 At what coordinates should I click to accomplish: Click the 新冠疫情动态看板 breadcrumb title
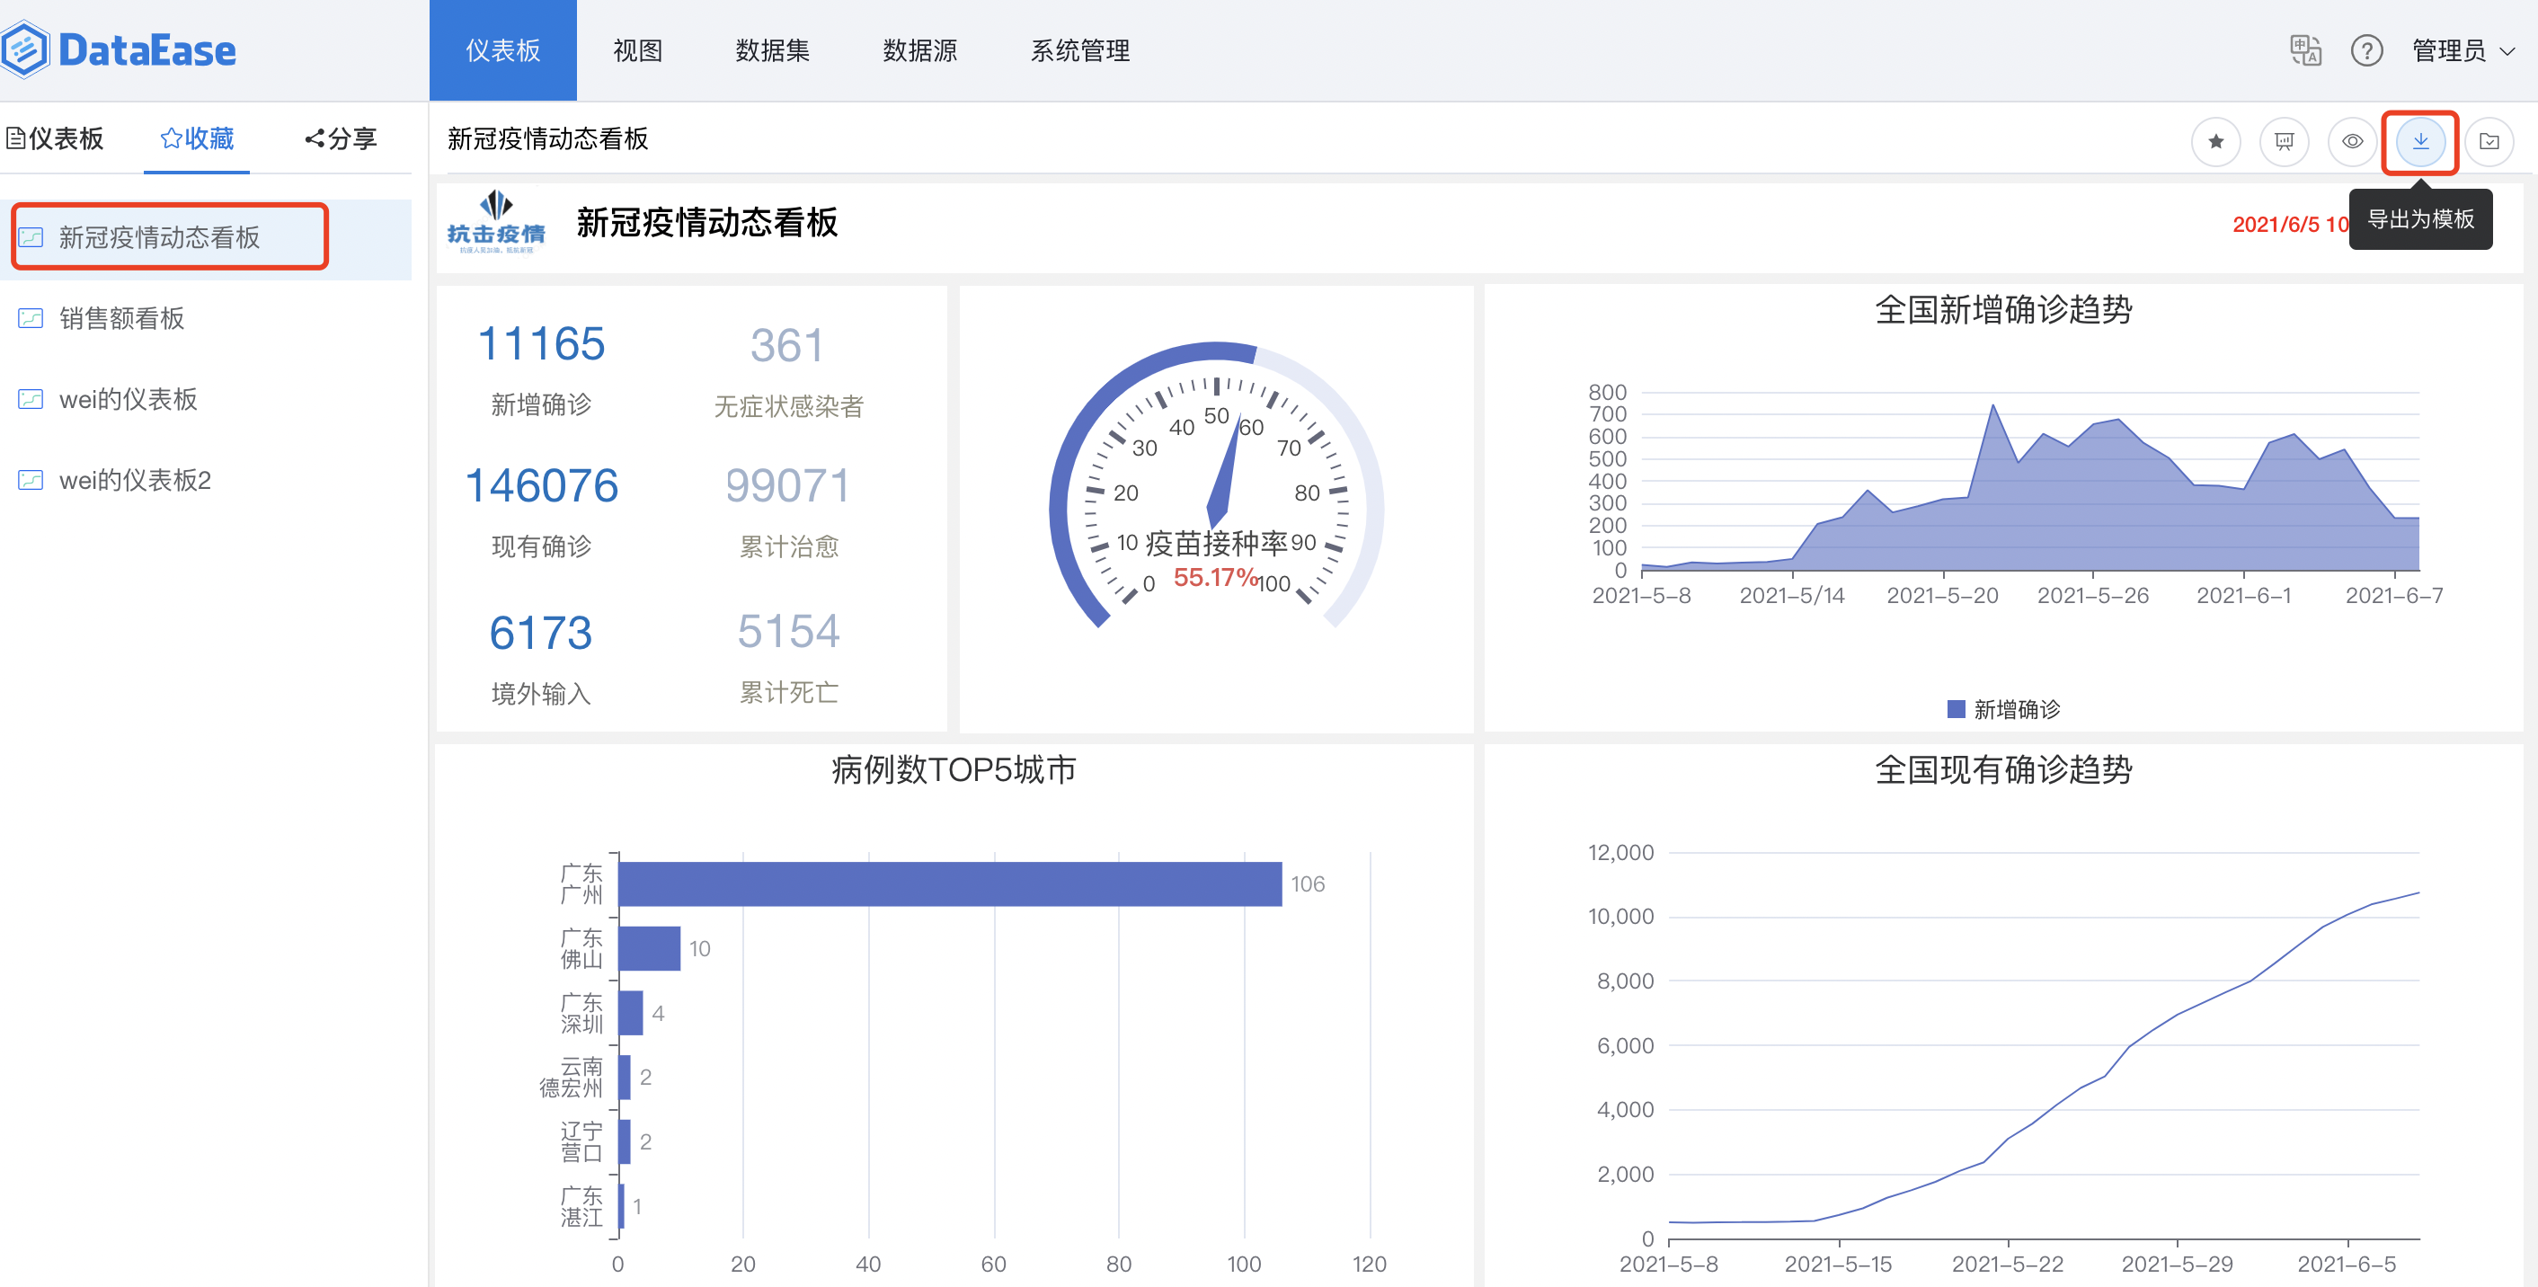point(548,139)
